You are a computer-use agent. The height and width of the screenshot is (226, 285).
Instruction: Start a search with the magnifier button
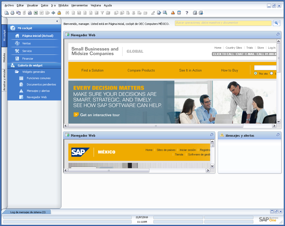276,23
